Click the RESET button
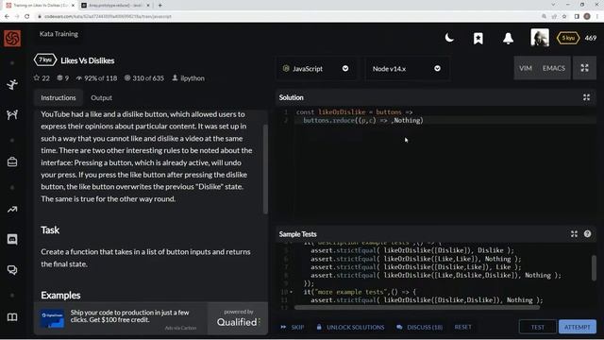 462,327
